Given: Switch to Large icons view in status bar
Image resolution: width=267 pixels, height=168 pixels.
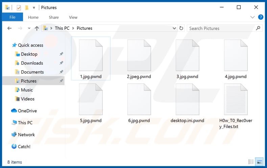Looking at the screenshot, I should click(260, 162).
